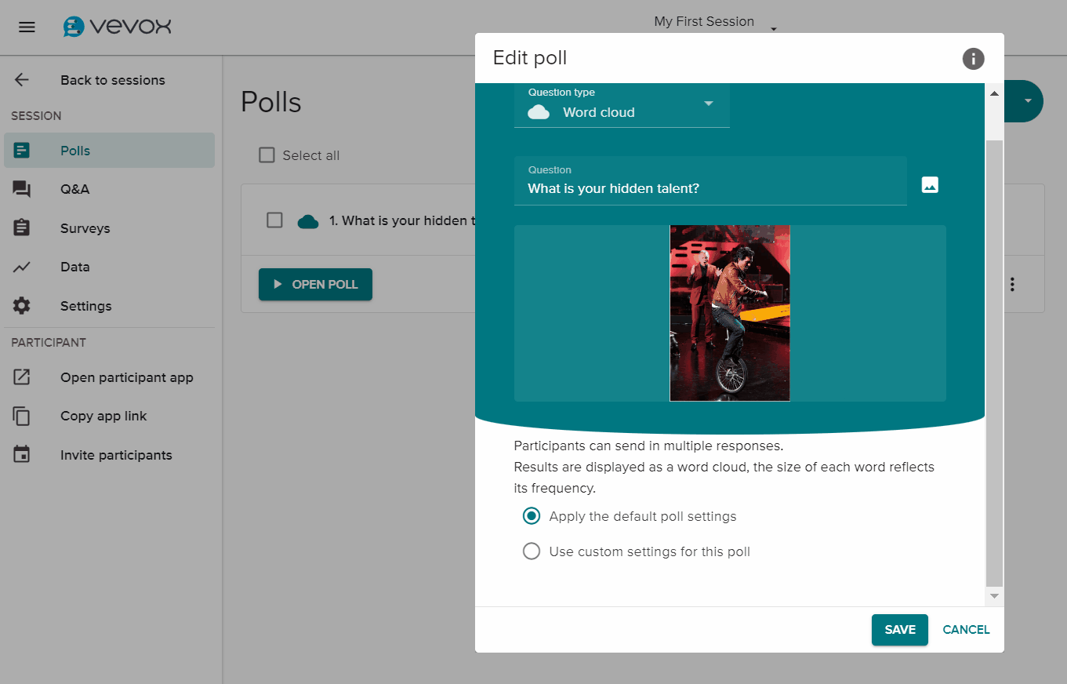
Task: Open the My First Session dropdown
Action: 773,27
